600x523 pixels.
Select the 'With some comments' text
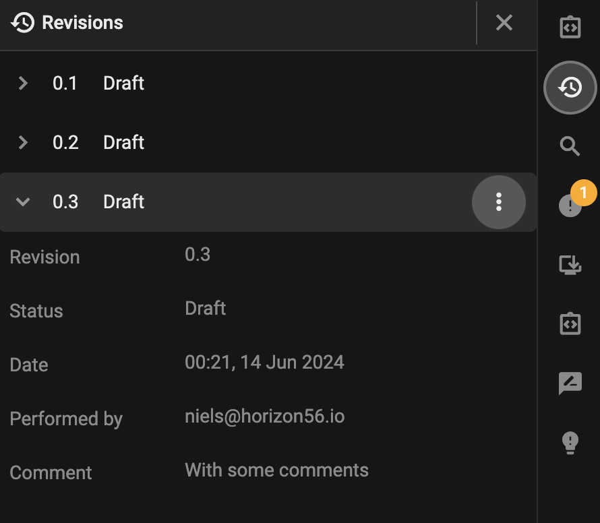pos(276,470)
